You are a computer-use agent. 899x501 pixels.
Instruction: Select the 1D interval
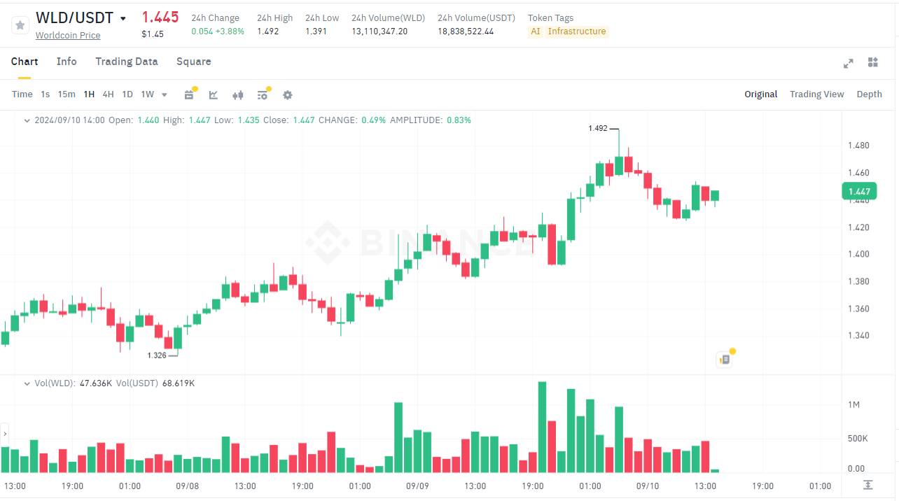(127, 94)
